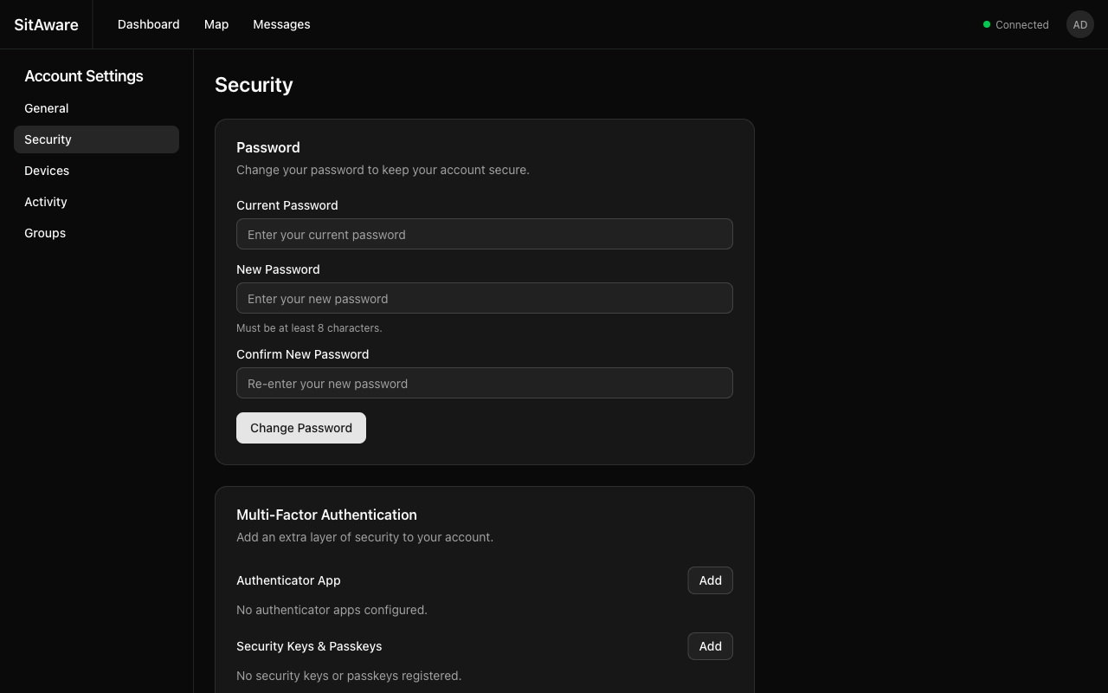Image resolution: width=1108 pixels, height=693 pixels.
Task: Add an Authenticator App
Action: coord(710,580)
